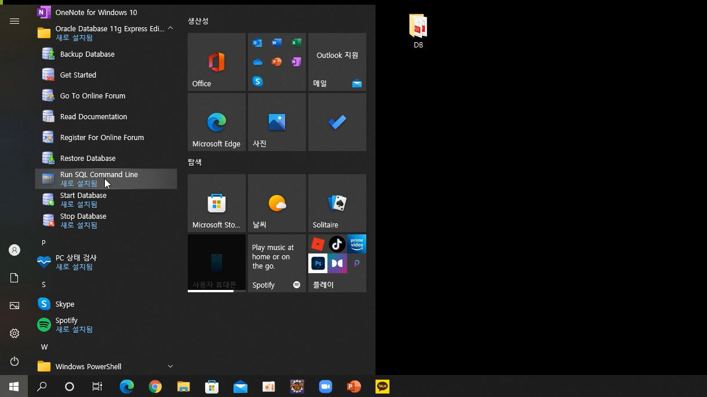Open the user account menu
The image size is (707, 397).
[14, 250]
